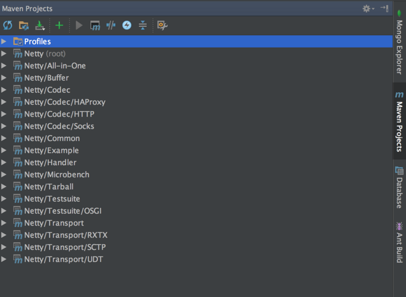
Task: Add Maven project with plus icon
Action: [59, 25]
